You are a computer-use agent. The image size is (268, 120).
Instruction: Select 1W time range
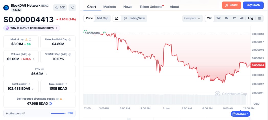218,18
